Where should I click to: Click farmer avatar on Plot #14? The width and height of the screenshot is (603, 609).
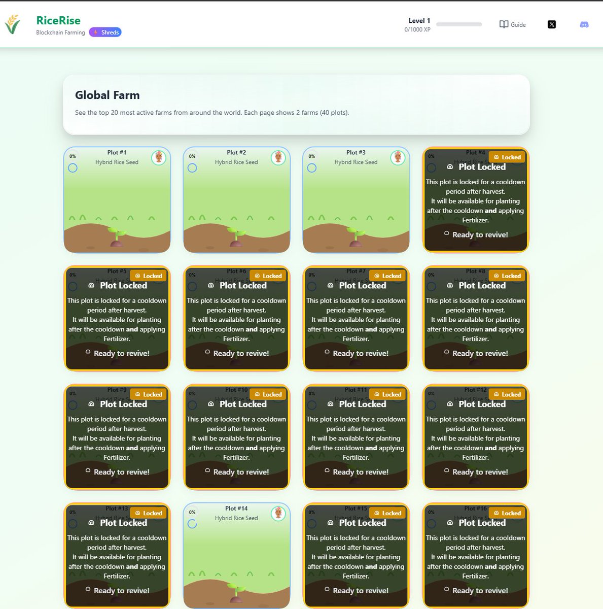point(278,513)
